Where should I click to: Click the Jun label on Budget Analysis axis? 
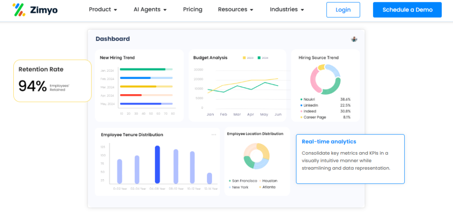coord(278,115)
